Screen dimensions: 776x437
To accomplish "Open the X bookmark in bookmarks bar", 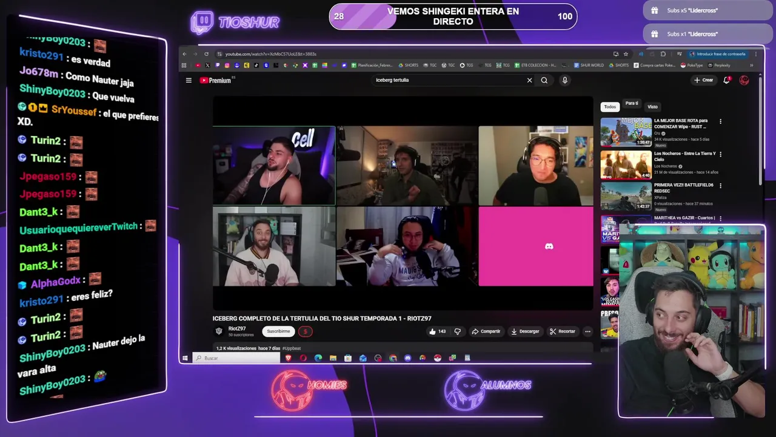I will tap(207, 65).
